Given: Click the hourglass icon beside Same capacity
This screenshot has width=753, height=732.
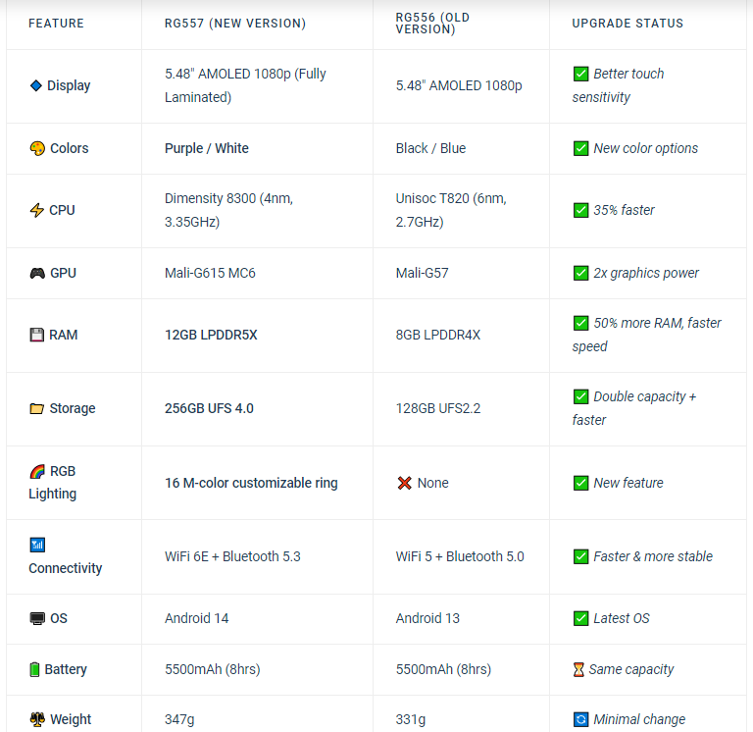Looking at the screenshot, I should (578, 669).
